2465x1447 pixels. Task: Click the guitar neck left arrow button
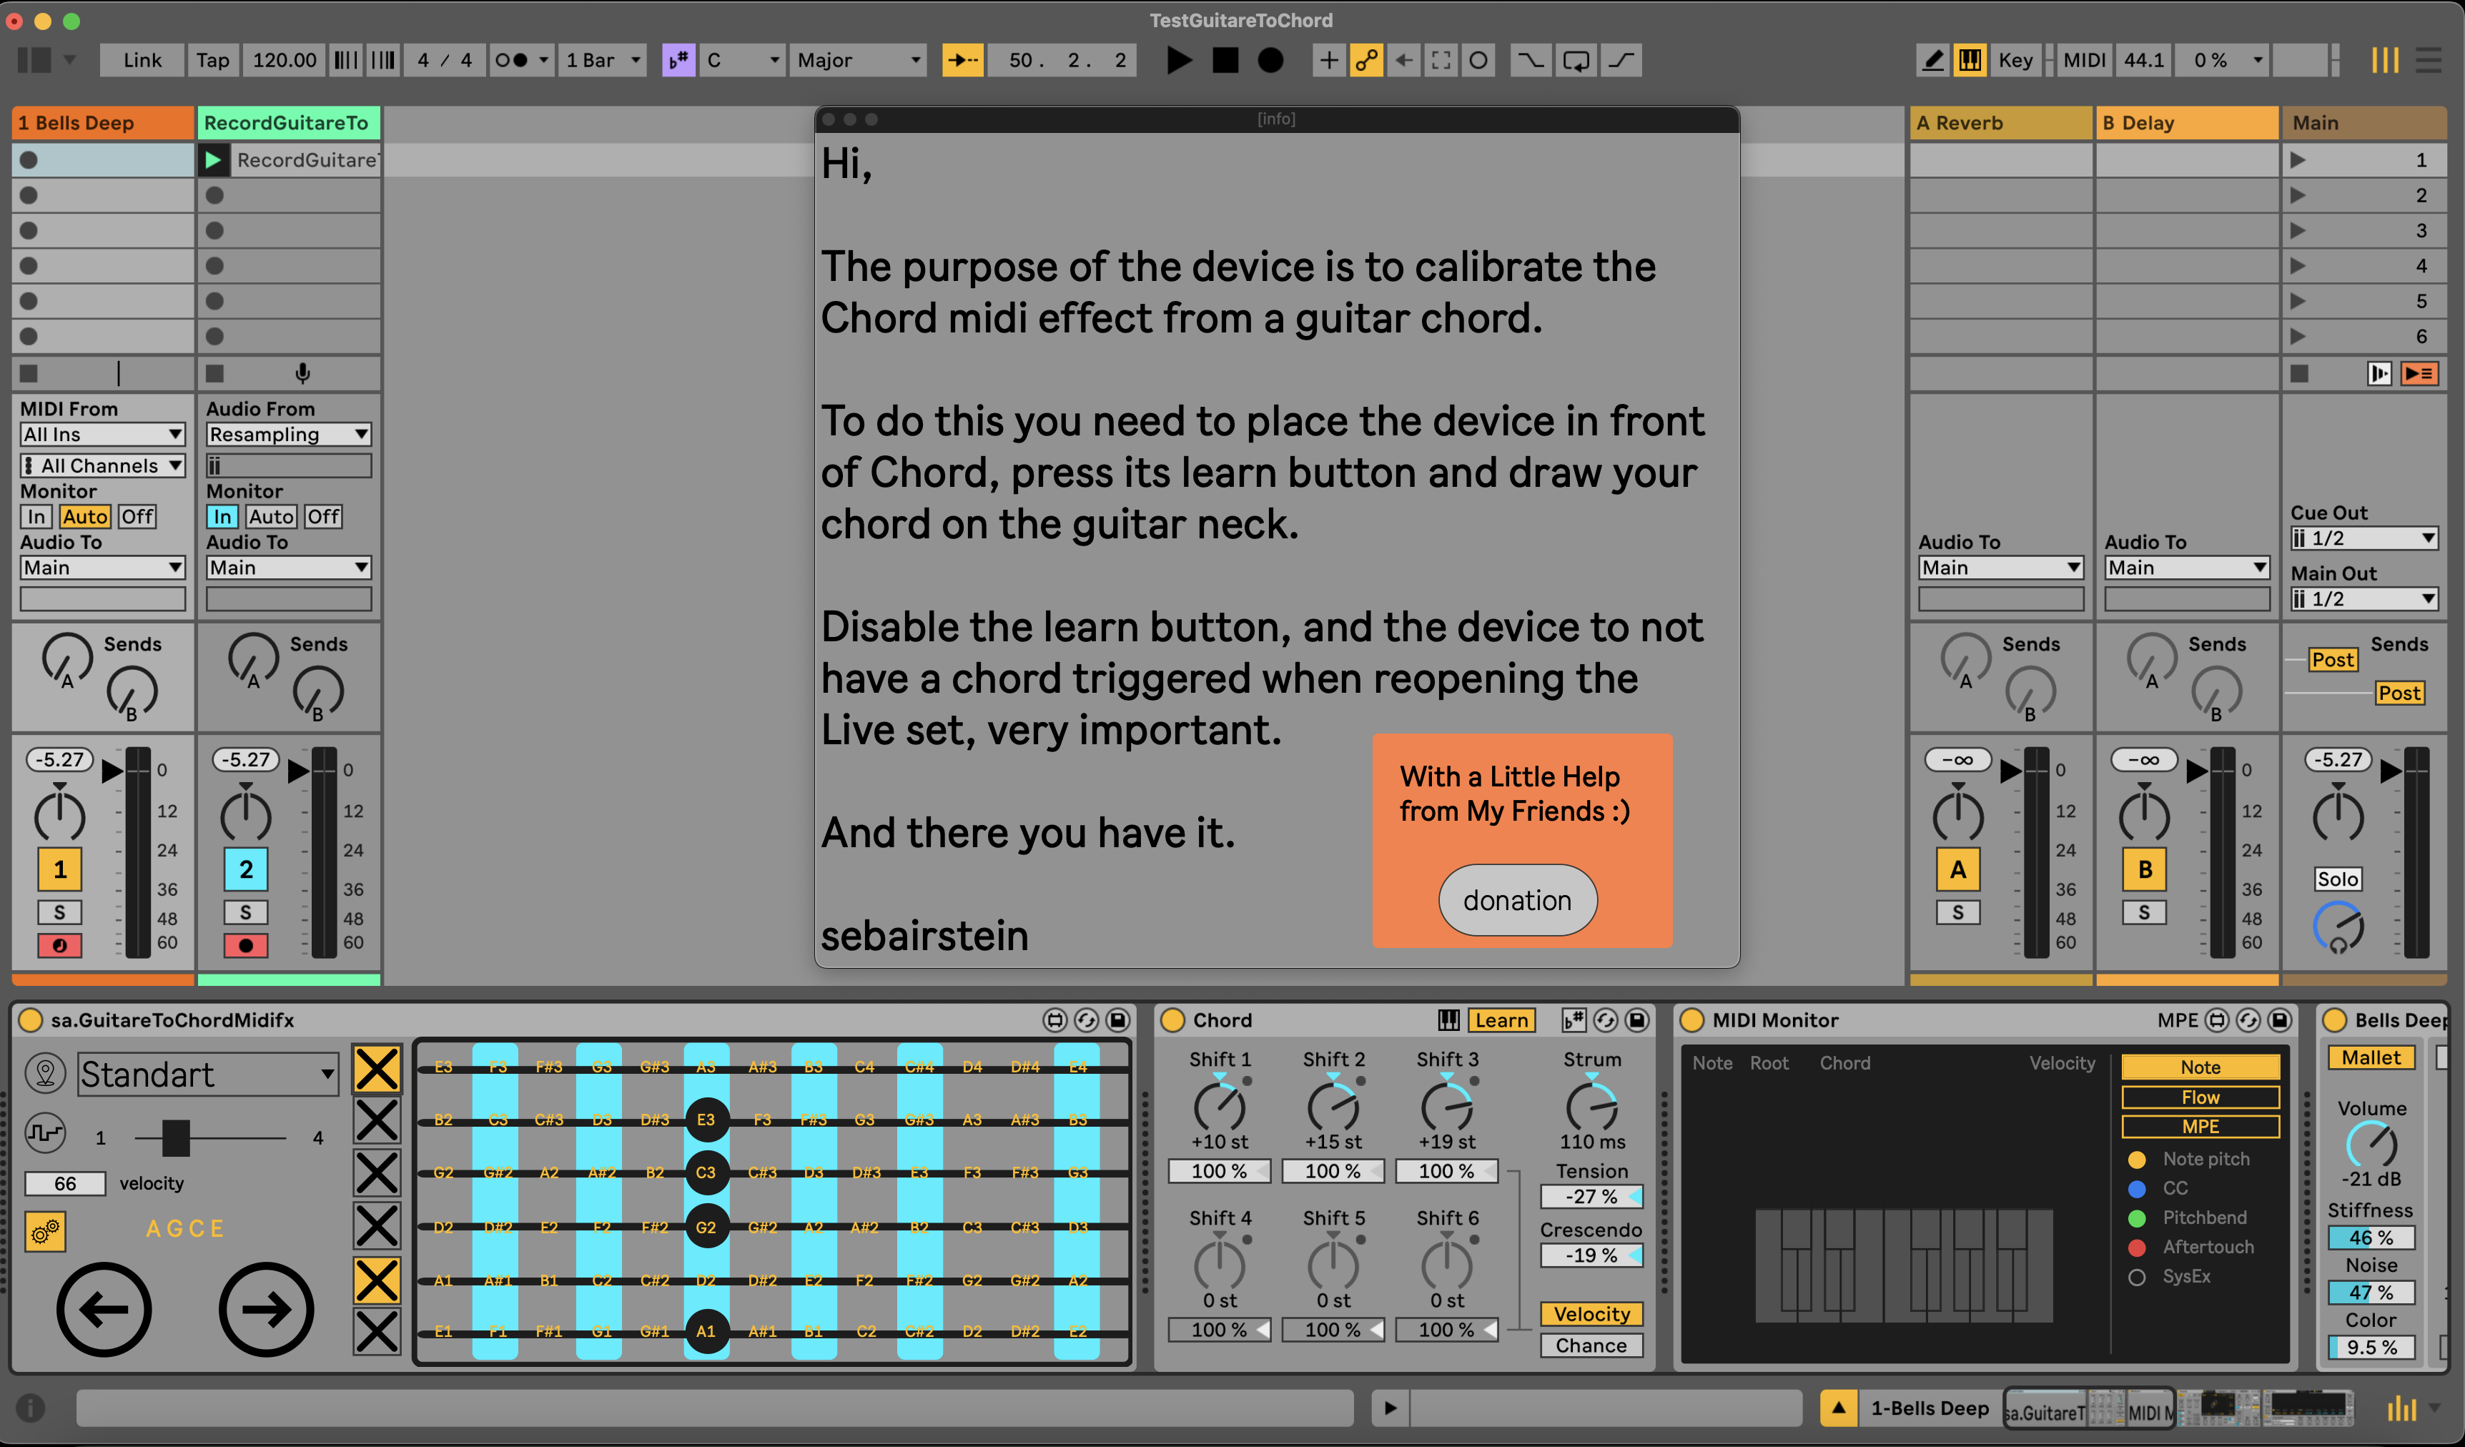[x=104, y=1309]
